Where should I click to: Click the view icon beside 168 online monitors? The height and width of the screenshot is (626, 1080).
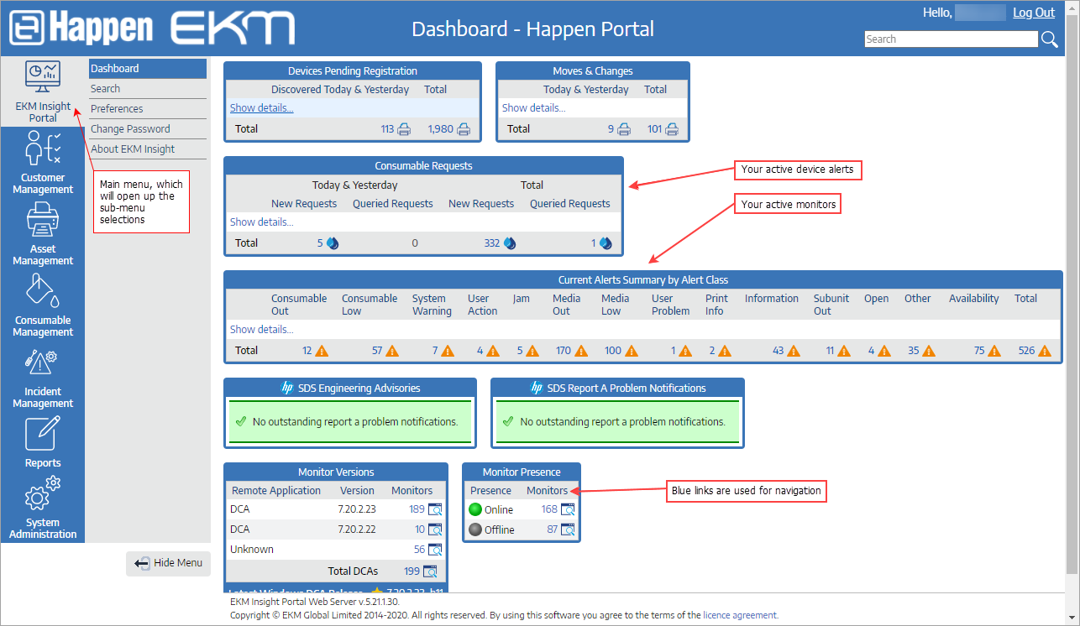(568, 509)
